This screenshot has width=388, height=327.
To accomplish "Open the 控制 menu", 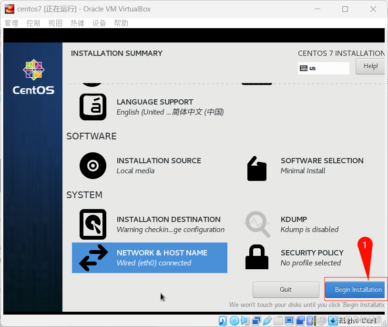I will (x=33, y=23).
